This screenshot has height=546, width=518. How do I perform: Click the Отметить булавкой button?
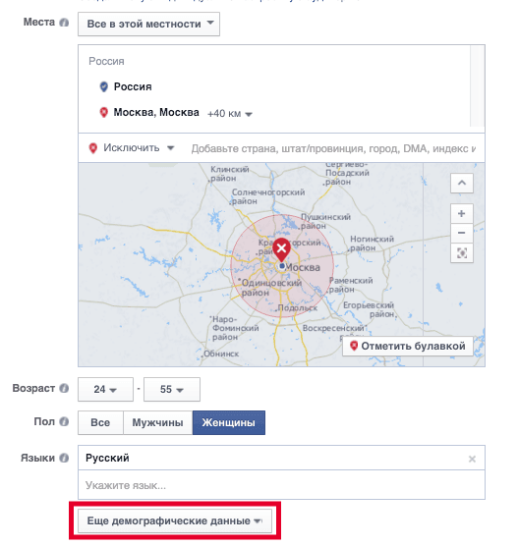coord(408,346)
